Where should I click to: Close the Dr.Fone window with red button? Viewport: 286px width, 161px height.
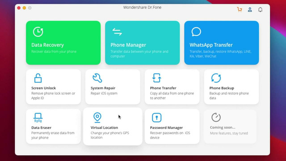pyautogui.click(x=19, y=8)
